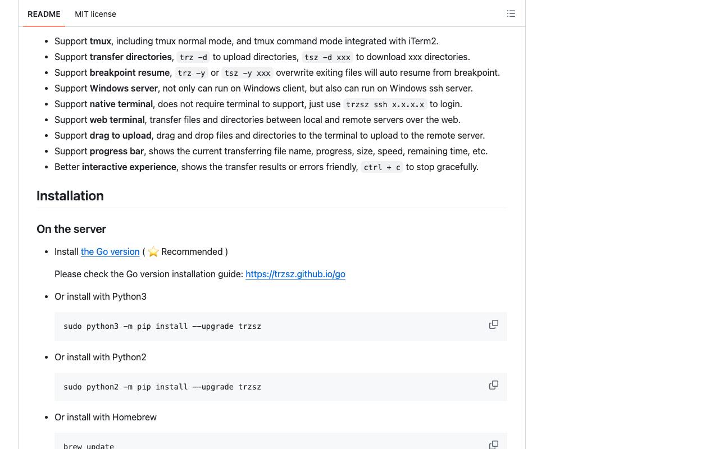The width and height of the screenshot is (719, 449).
Task: Click the "trz -y" inline code
Action: [192, 73]
